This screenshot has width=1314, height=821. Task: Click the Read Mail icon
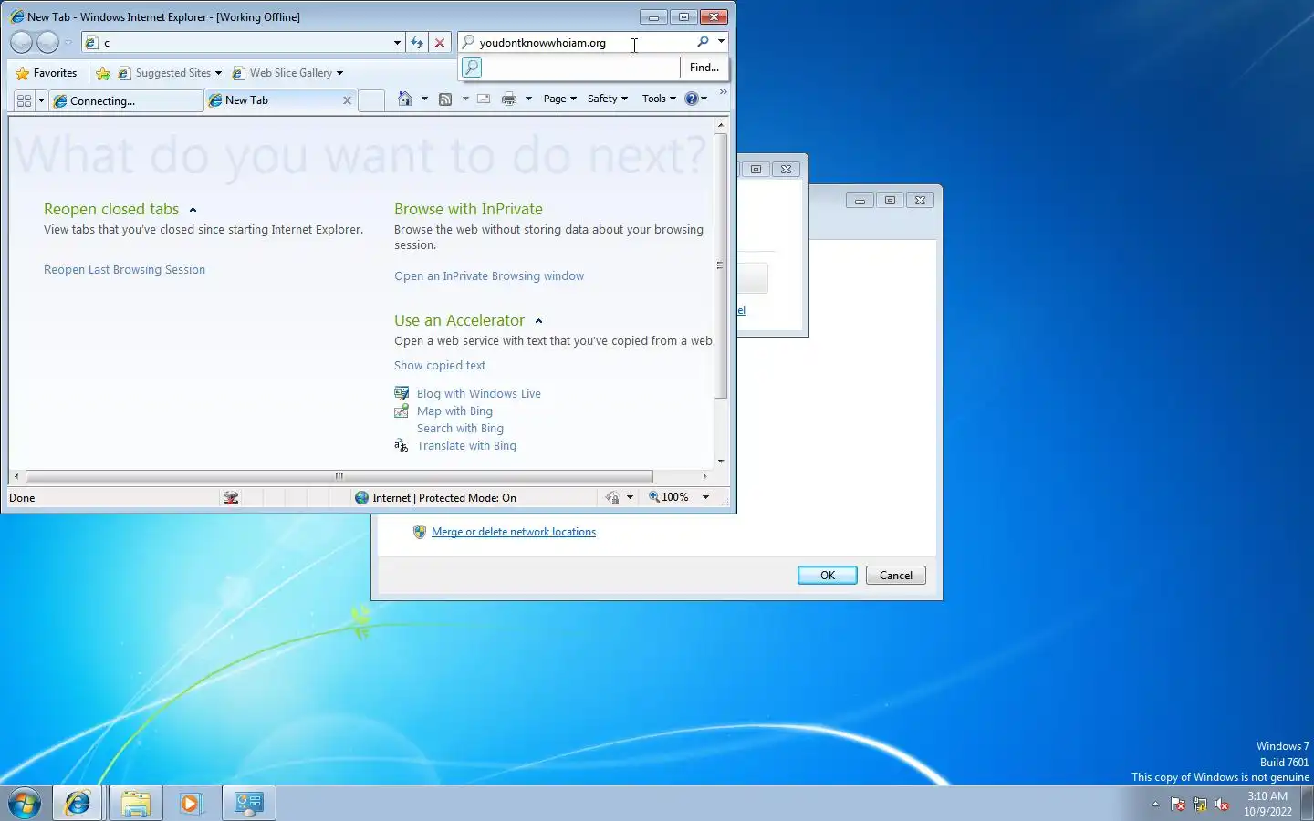click(x=484, y=99)
